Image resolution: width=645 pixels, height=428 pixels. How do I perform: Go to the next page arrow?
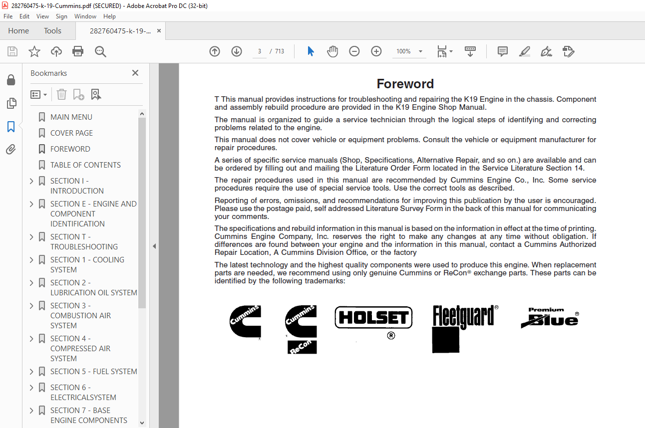click(x=237, y=51)
